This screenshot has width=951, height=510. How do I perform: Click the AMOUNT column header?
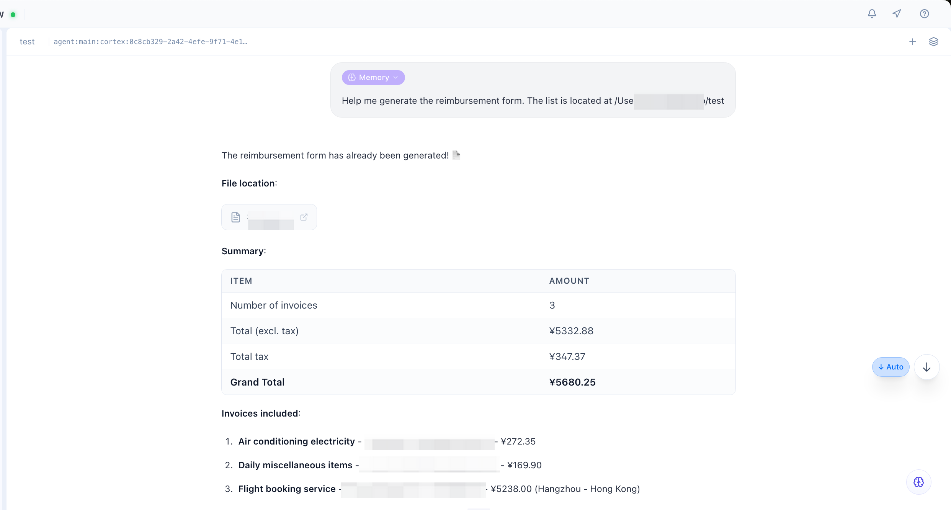coord(569,281)
